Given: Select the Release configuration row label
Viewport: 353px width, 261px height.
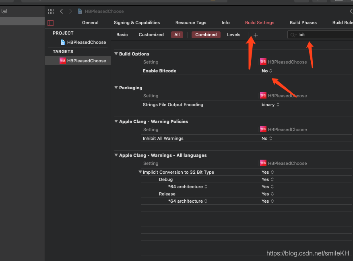Looking at the screenshot, I should (x=167, y=194).
